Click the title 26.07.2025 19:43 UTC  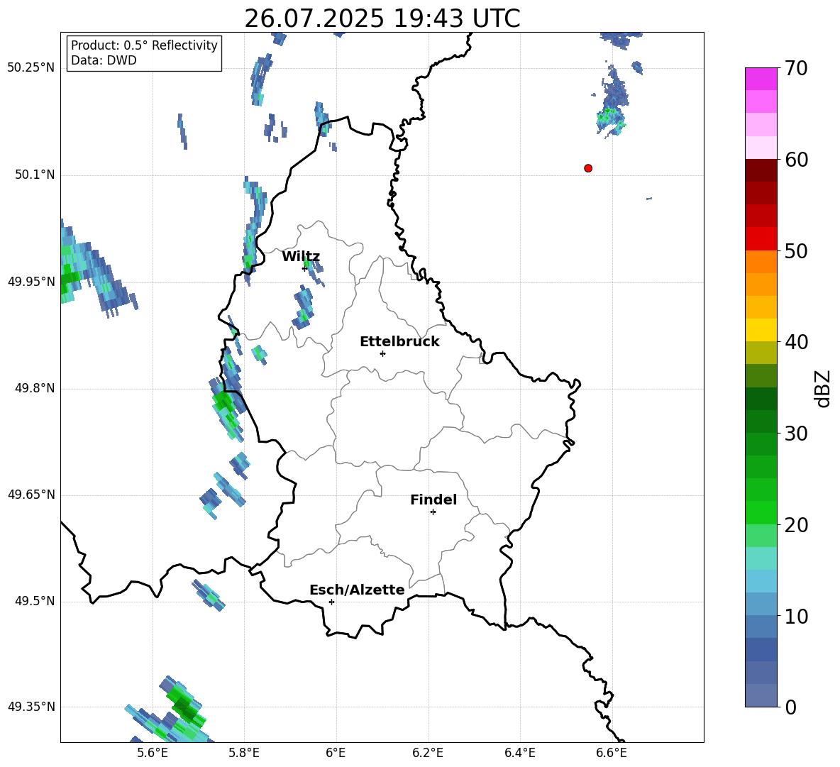pyautogui.click(x=382, y=18)
